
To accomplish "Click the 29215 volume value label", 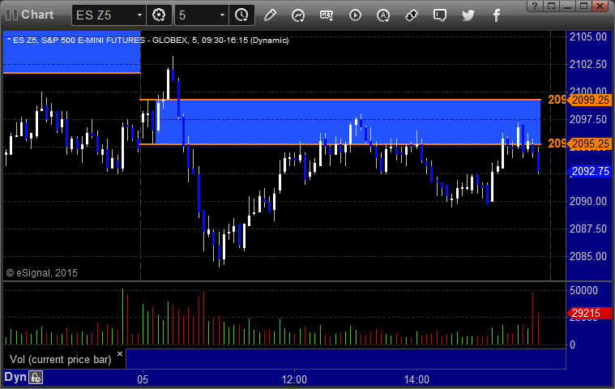I will tap(590, 314).
